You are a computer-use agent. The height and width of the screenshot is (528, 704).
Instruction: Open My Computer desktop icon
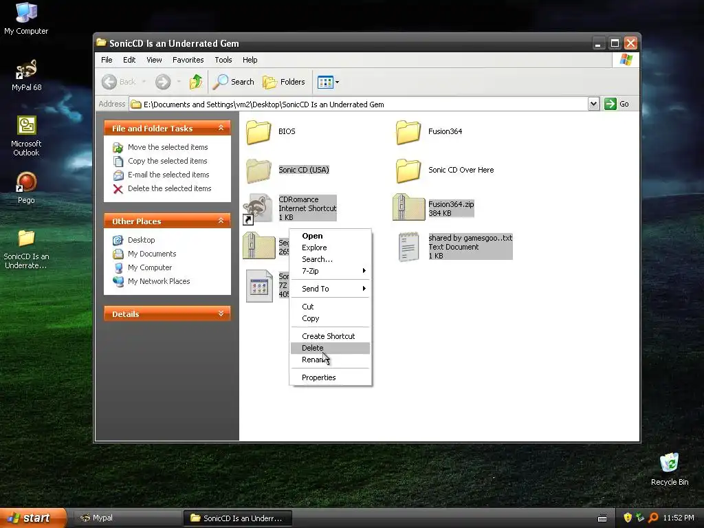[26, 19]
